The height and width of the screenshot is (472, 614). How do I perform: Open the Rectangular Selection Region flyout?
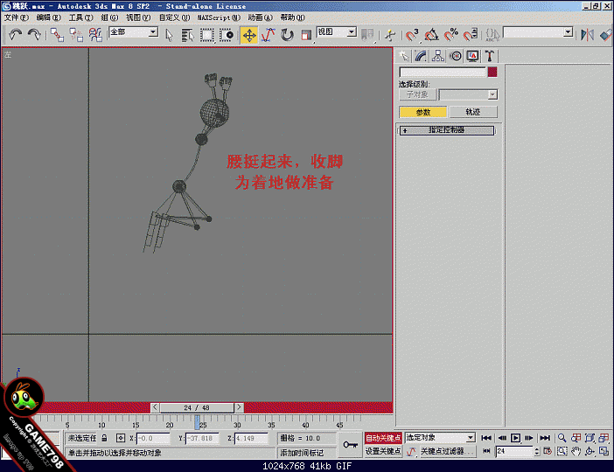[x=207, y=35]
